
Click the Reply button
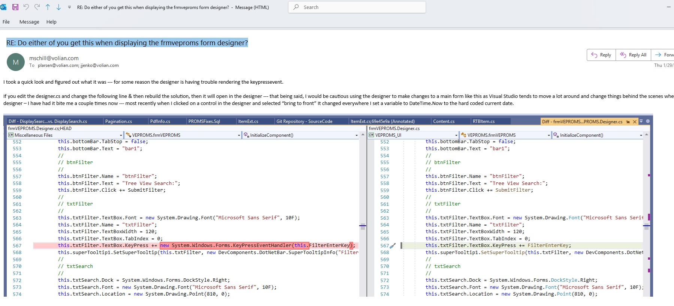pyautogui.click(x=601, y=55)
